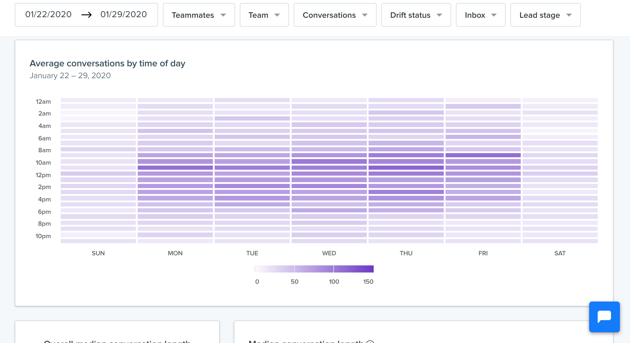Select the TUE column label
Image resolution: width=630 pixels, height=343 pixels.
[252, 253]
